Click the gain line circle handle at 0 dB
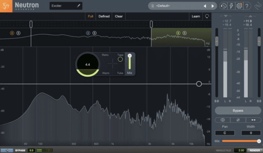Viewport: 263px width, 153px height. [x=199, y=84]
